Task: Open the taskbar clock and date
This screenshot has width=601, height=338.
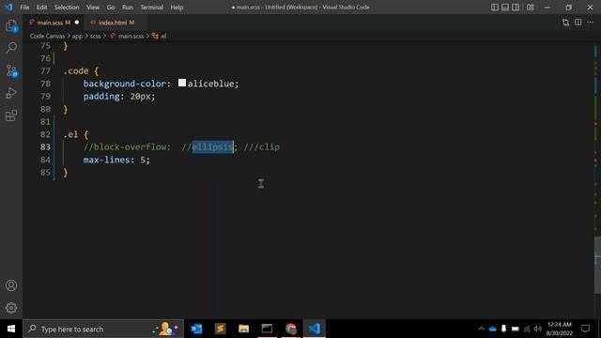Action: (x=560, y=329)
